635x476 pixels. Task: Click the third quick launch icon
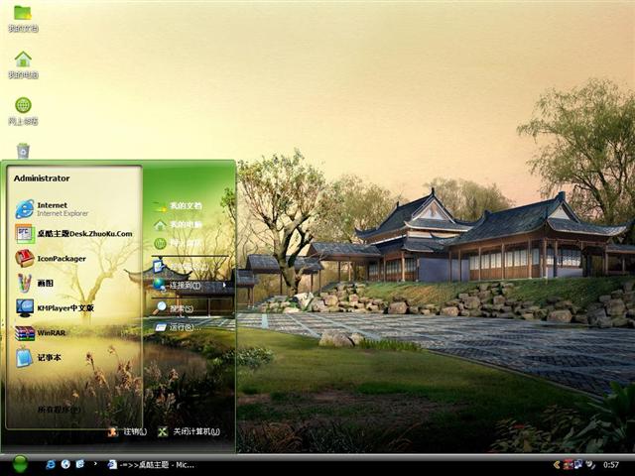[80, 464]
